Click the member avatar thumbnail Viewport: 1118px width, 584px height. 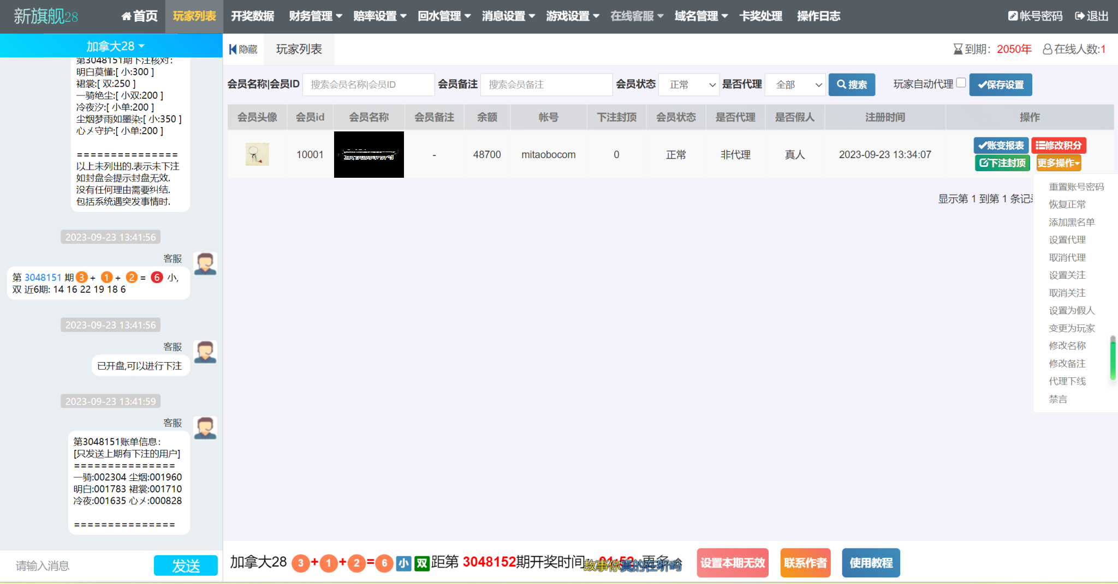(257, 154)
